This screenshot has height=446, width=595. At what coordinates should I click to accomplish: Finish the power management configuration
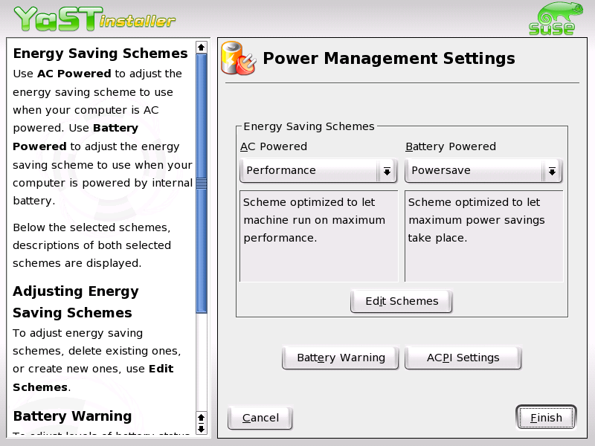coord(546,417)
